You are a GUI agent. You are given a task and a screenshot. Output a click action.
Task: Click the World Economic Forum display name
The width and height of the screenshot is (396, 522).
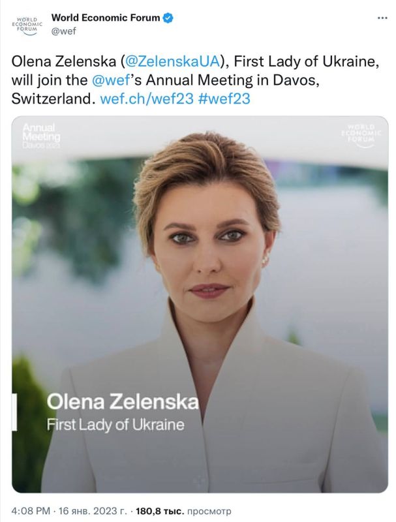[x=106, y=18]
